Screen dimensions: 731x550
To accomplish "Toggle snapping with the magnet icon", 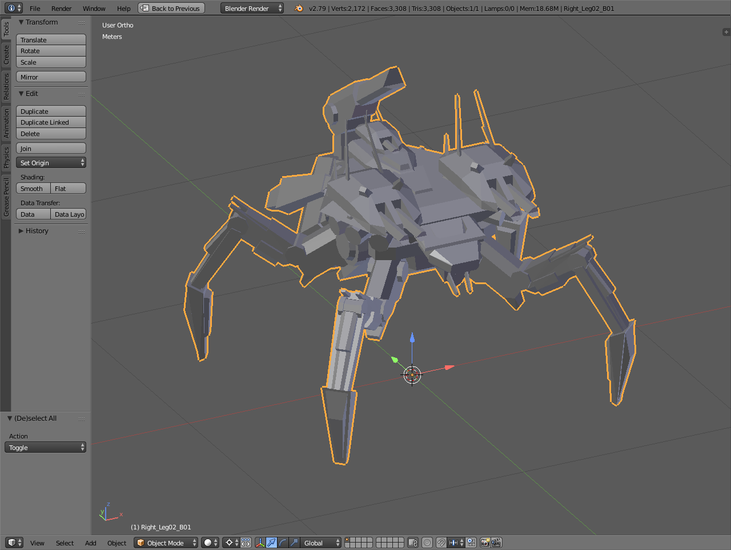I will 441,543.
